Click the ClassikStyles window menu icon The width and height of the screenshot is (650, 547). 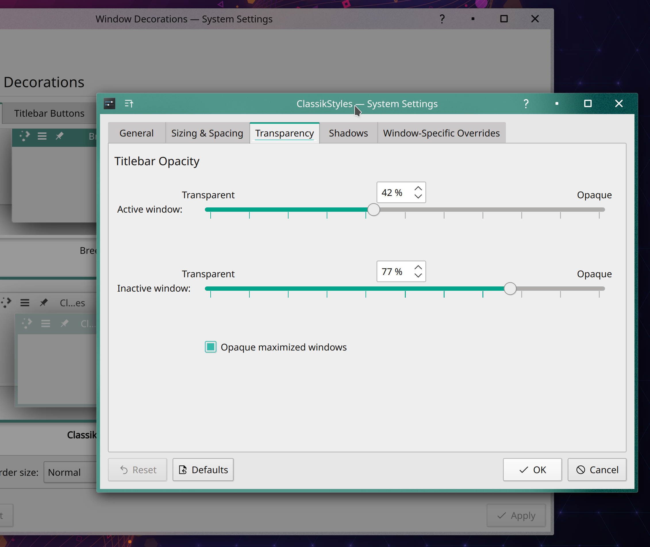pyautogui.click(x=109, y=104)
